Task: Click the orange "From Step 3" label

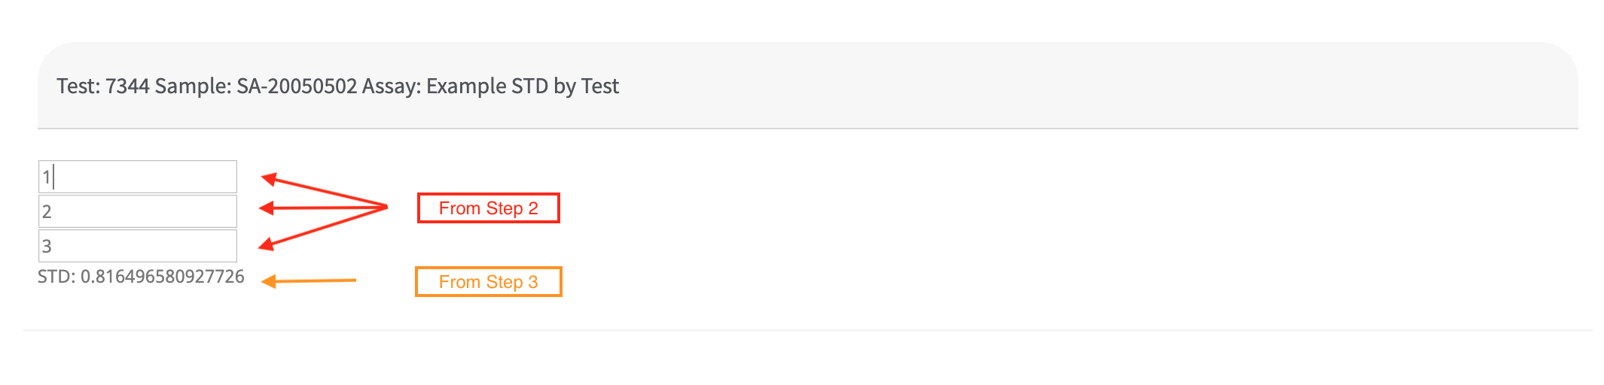Action: [488, 282]
